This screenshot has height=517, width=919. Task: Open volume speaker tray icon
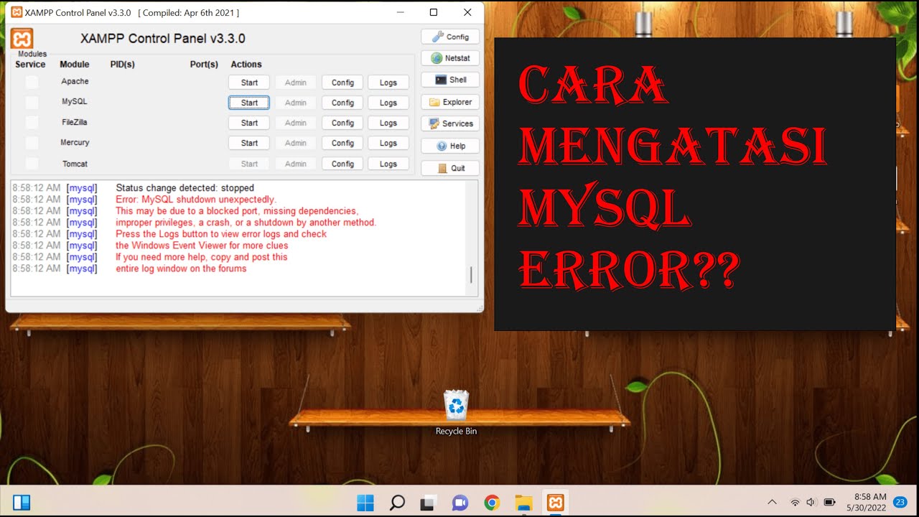[x=811, y=502]
